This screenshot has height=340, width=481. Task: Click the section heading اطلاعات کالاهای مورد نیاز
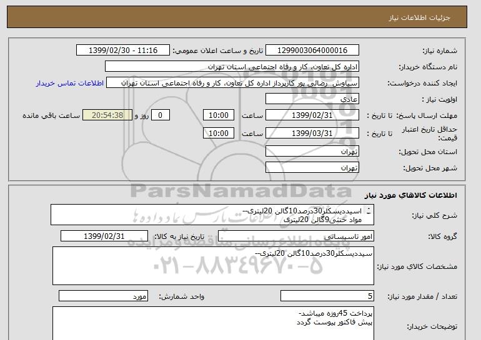(x=411, y=195)
